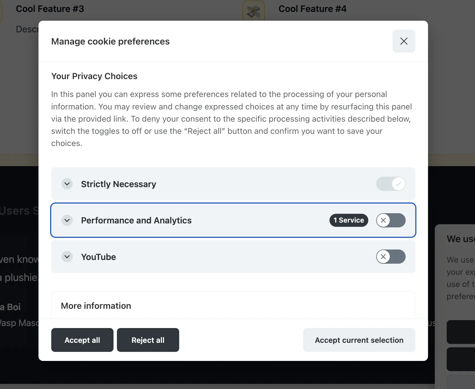Image resolution: width=475 pixels, height=389 pixels.
Task: Click the 1 Service badge
Action: click(x=348, y=220)
